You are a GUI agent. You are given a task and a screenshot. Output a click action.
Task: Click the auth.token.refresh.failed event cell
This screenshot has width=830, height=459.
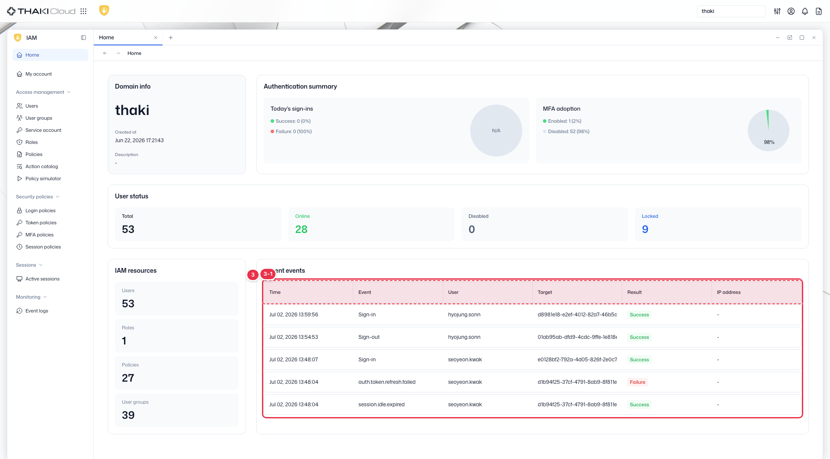tap(387, 382)
